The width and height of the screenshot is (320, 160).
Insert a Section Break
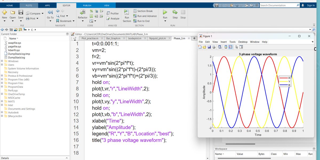click(143, 11)
